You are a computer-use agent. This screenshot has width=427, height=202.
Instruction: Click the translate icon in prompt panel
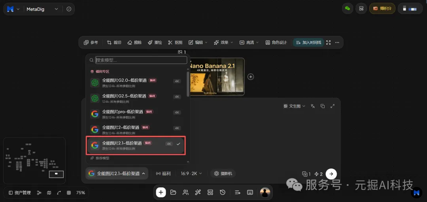pos(313,106)
